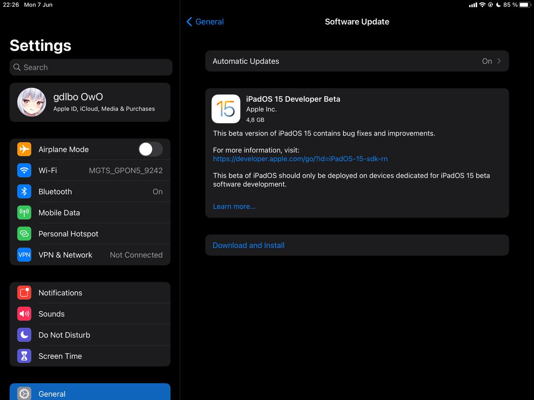Open Apple ID account for gdlbo OwO

click(x=90, y=102)
